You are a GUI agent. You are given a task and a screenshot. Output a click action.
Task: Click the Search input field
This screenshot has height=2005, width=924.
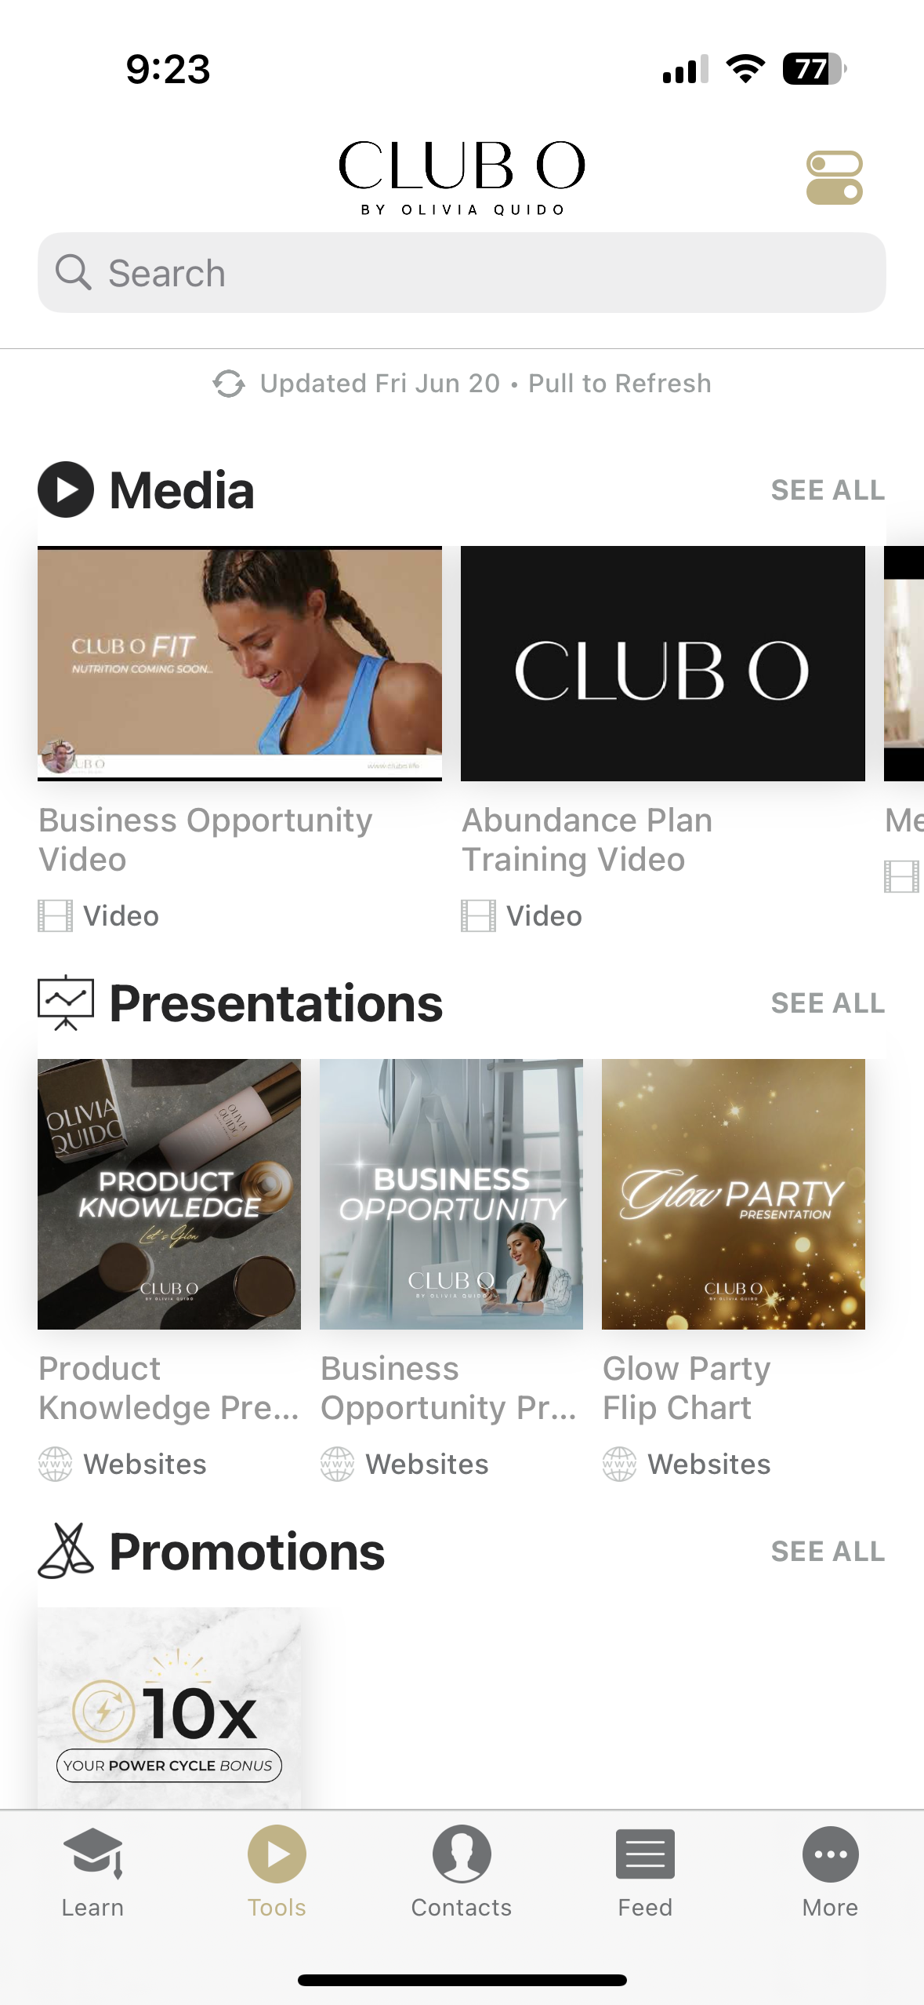point(462,272)
